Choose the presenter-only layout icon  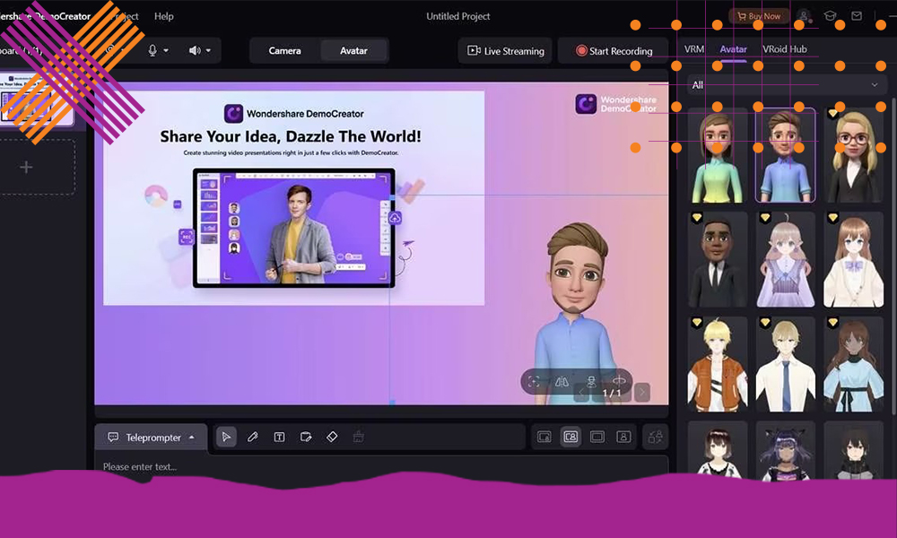click(x=623, y=437)
